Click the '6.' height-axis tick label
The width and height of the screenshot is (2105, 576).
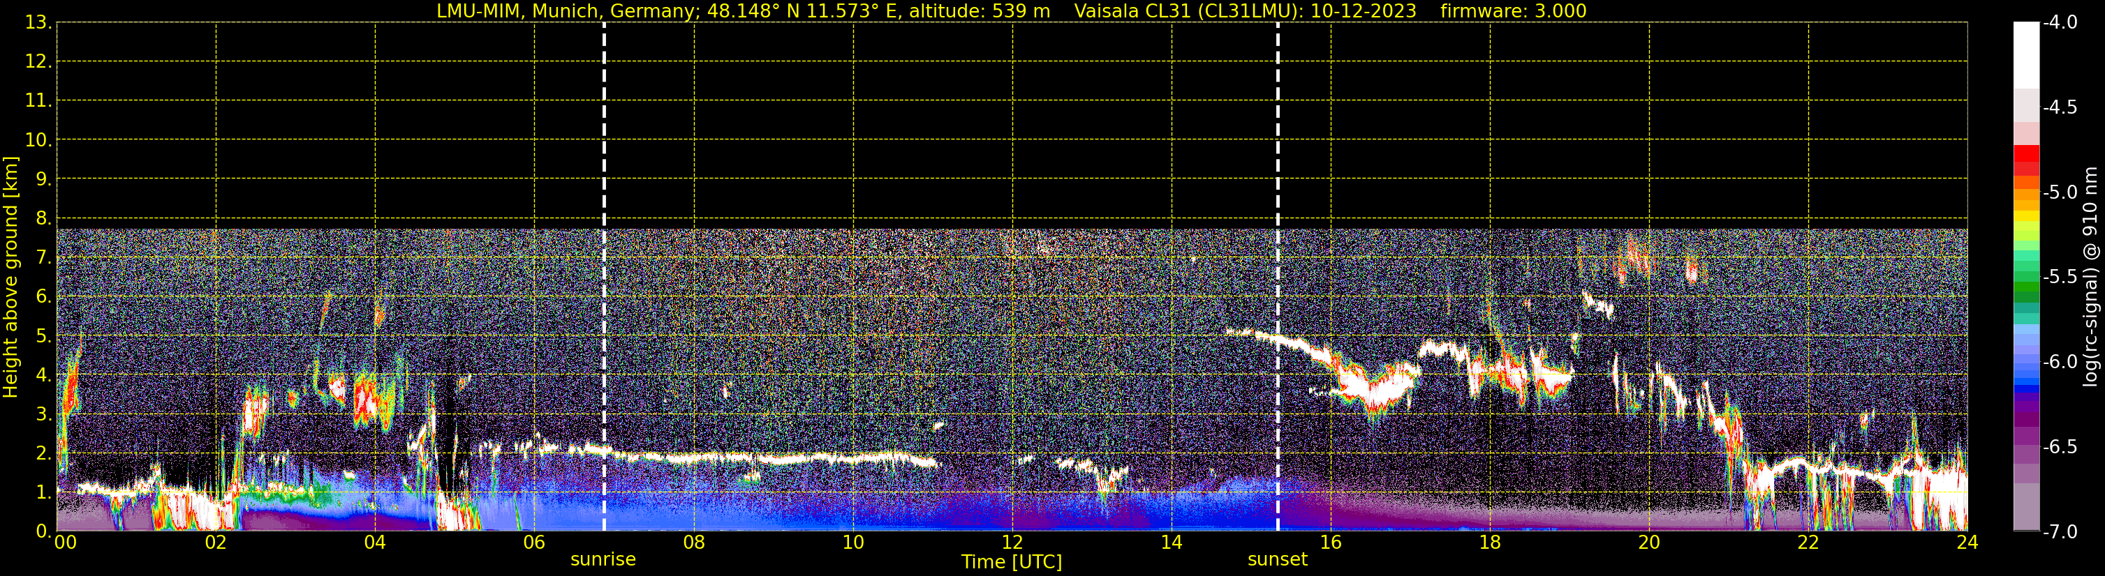(x=44, y=297)
